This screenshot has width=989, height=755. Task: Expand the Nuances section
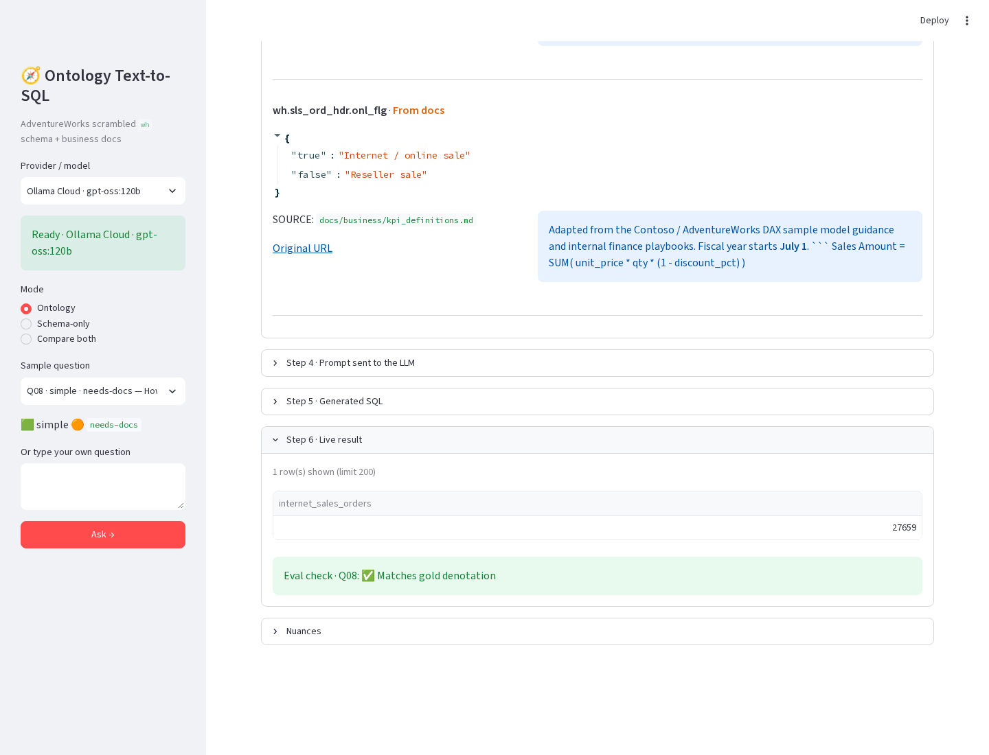(x=598, y=631)
